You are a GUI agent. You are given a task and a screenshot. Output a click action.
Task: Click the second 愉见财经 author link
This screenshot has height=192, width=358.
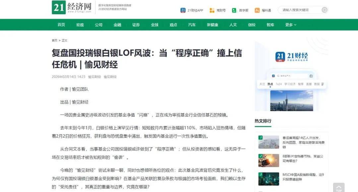click(110, 77)
